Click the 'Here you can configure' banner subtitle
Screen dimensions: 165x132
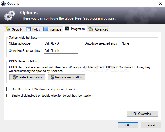(69, 18)
